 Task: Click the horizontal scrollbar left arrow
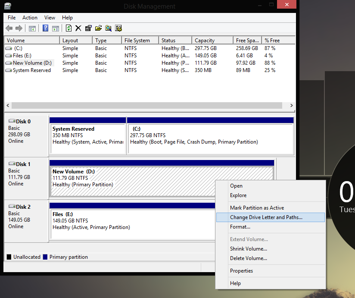[x=8, y=105]
